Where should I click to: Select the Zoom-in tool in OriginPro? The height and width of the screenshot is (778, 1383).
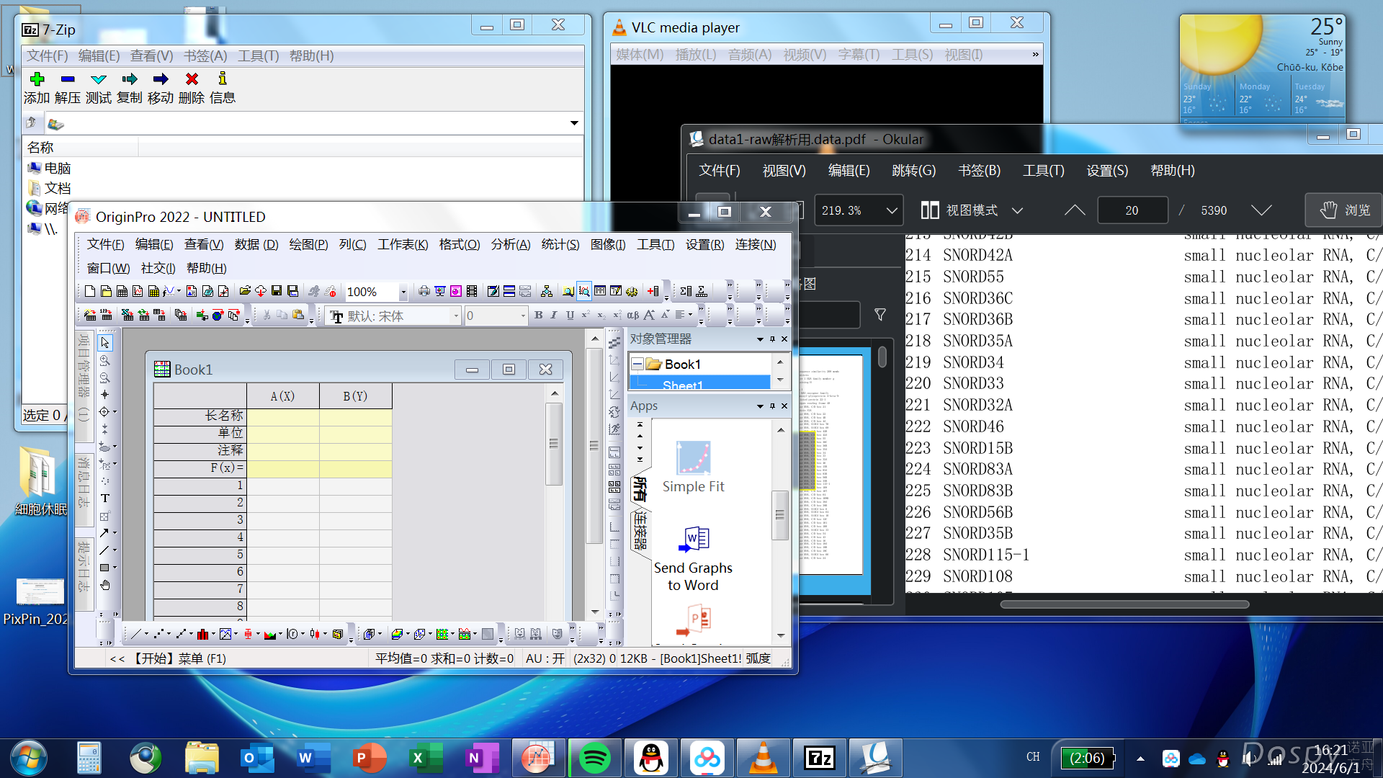[105, 360]
